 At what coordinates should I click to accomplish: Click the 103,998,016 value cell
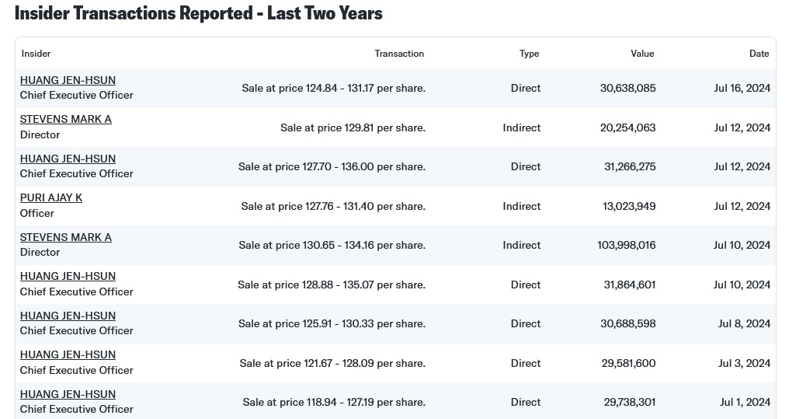point(627,245)
